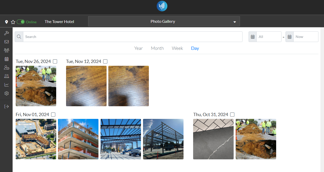Click calendar icon beside the All field
This screenshot has width=324, height=172.
(x=253, y=37)
